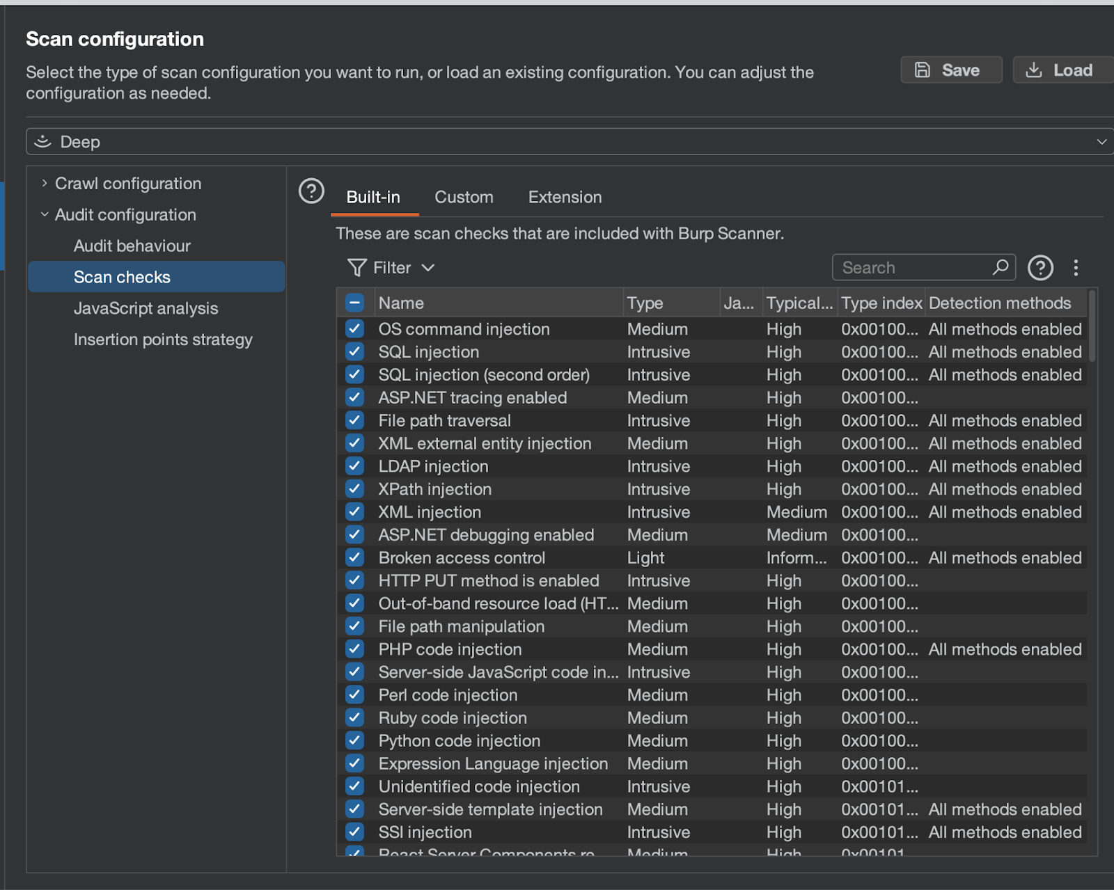Click the scan checks table scrollbar
Screen dimensions: 1114x890
[x=1092, y=327]
